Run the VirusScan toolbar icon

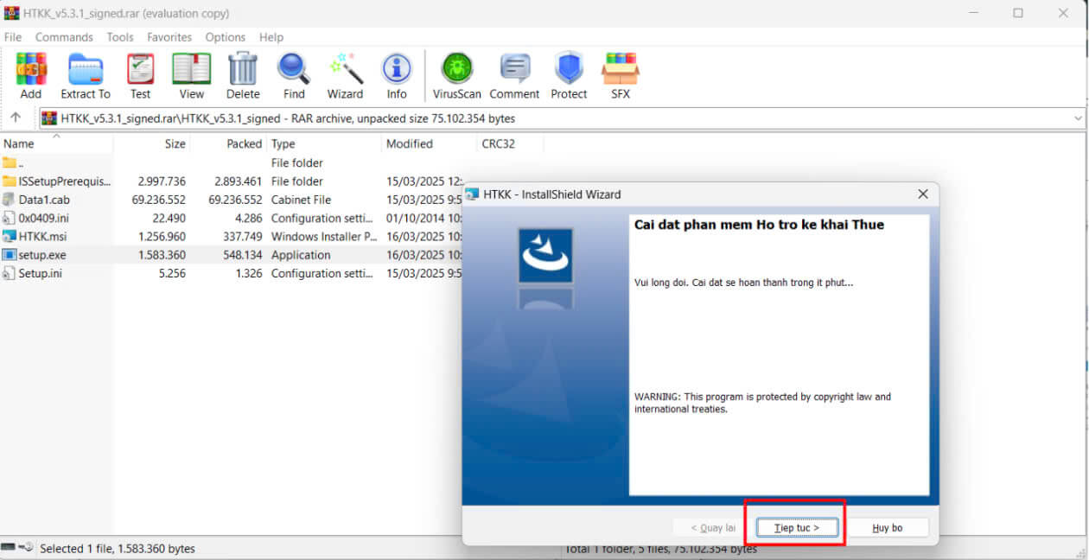click(456, 68)
